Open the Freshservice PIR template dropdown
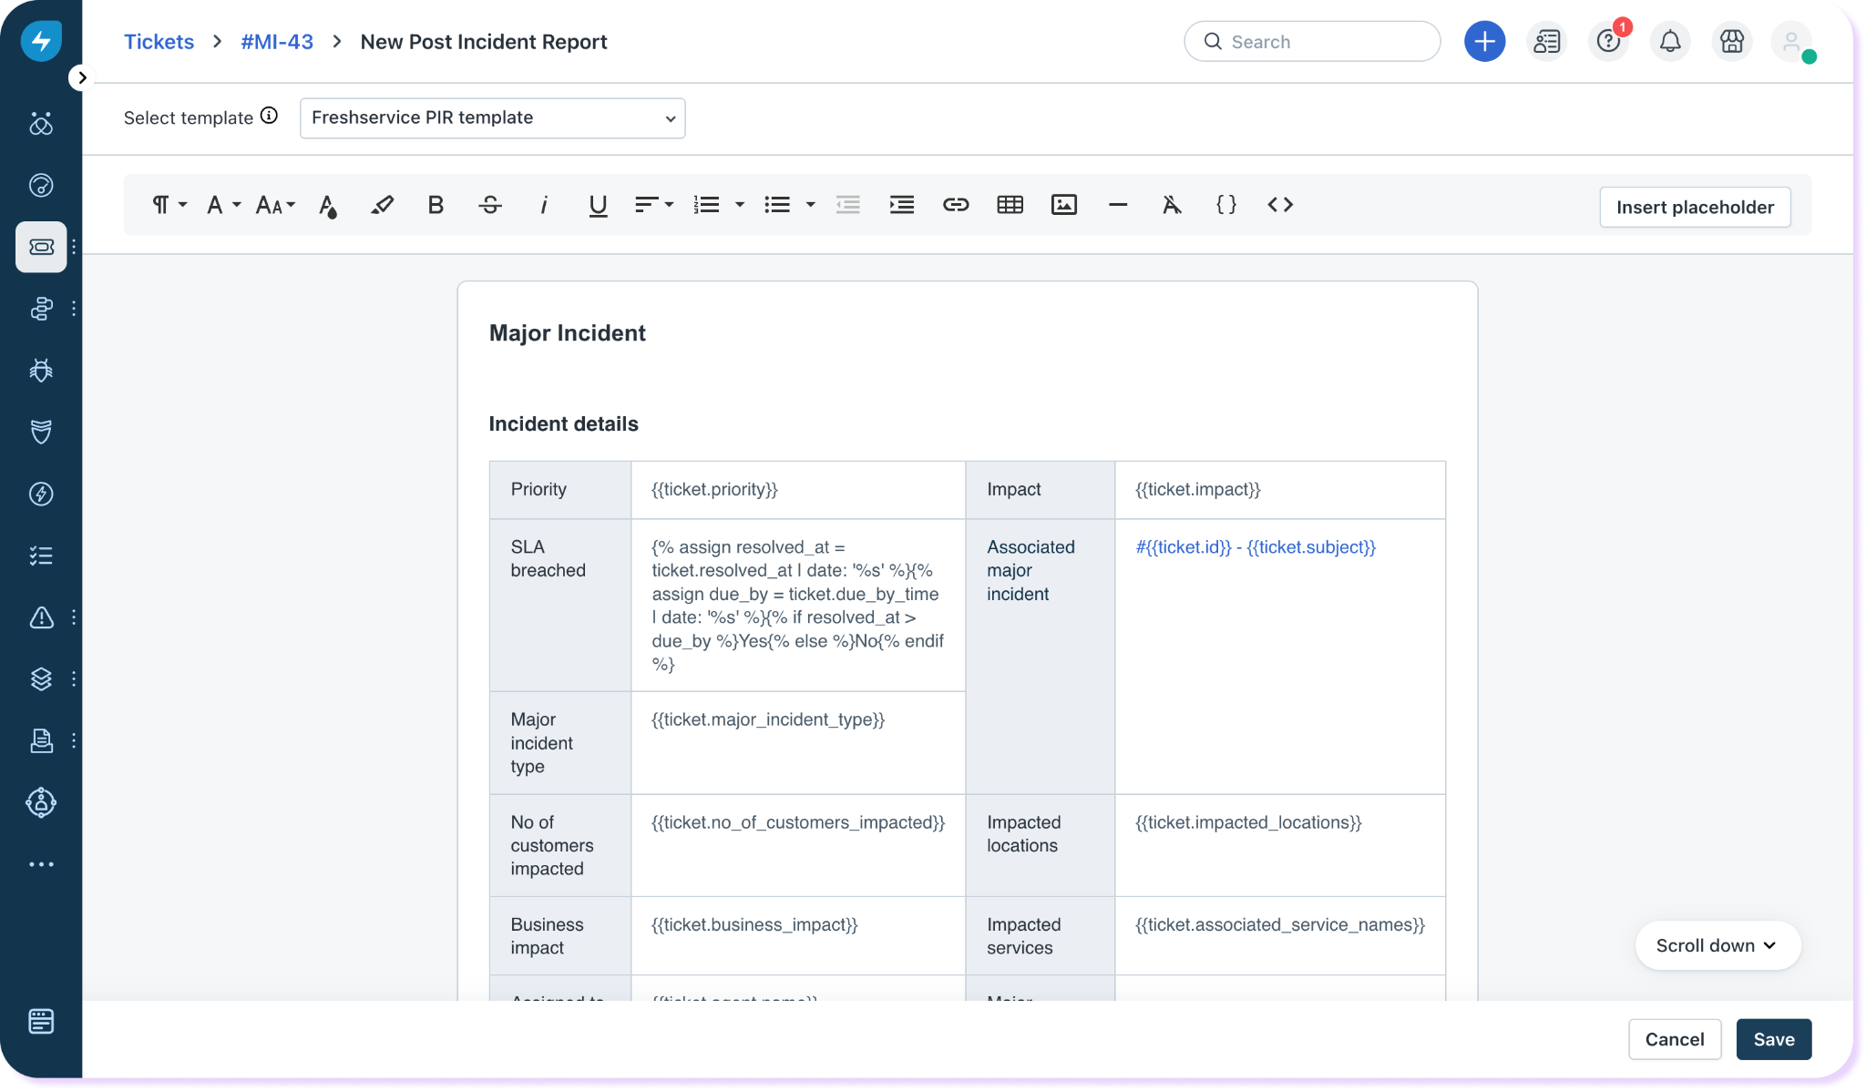The image size is (1866, 1091). pyautogui.click(x=492, y=118)
